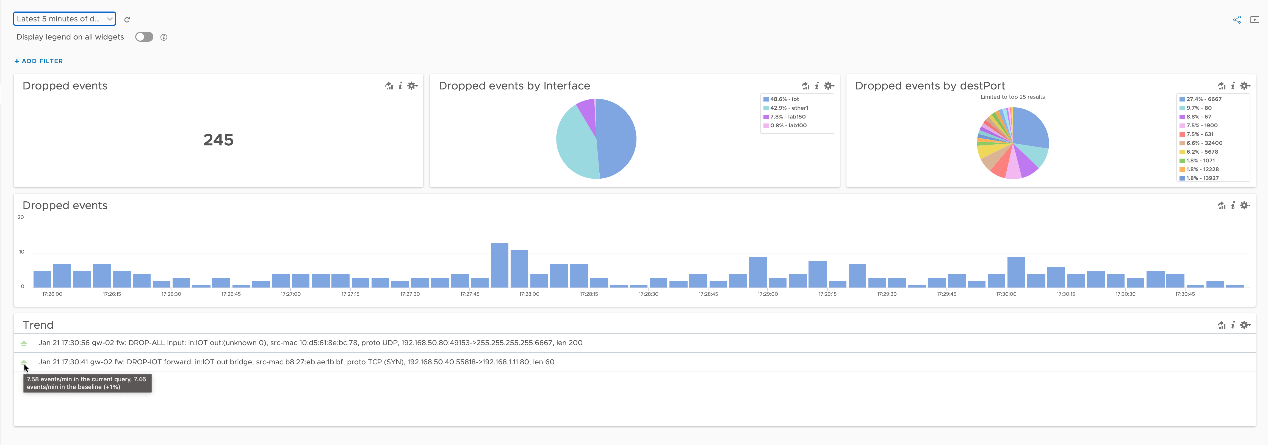Click the '1.8% - 12228' legend entry
This screenshot has width=1268, height=445.
point(1199,170)
